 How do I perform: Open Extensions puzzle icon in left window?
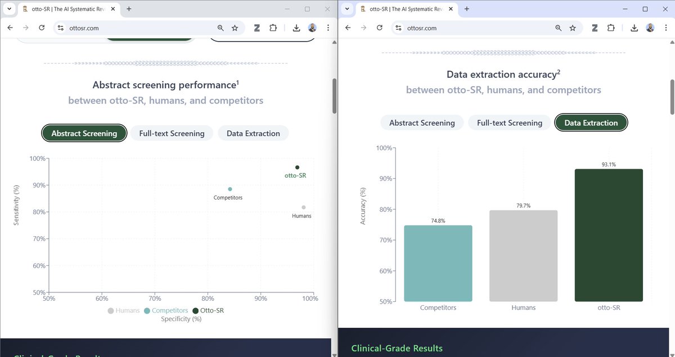273,28
